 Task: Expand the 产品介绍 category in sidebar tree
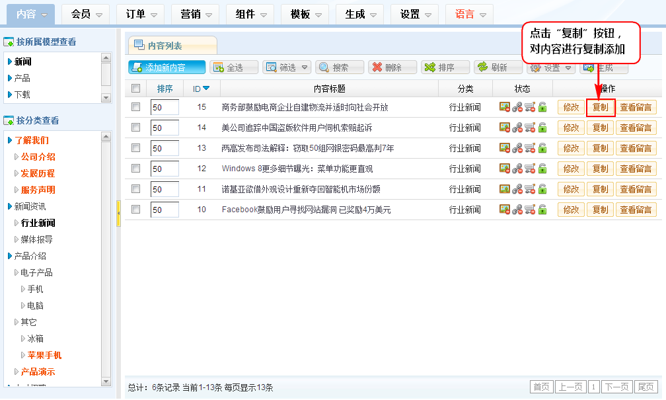coord(9,256)
